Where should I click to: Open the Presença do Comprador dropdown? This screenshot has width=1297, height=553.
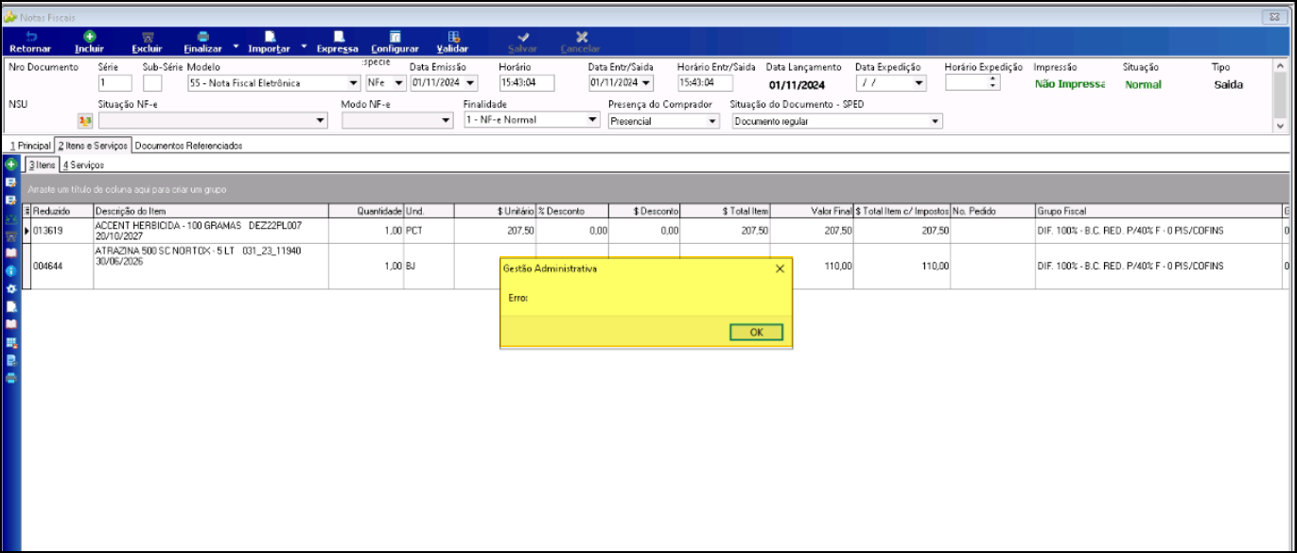712,121
